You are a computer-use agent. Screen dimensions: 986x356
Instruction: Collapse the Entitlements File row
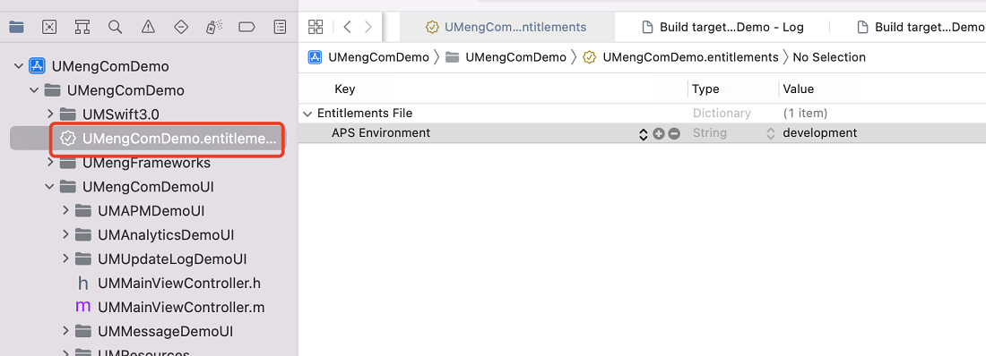tap(307, 114)
